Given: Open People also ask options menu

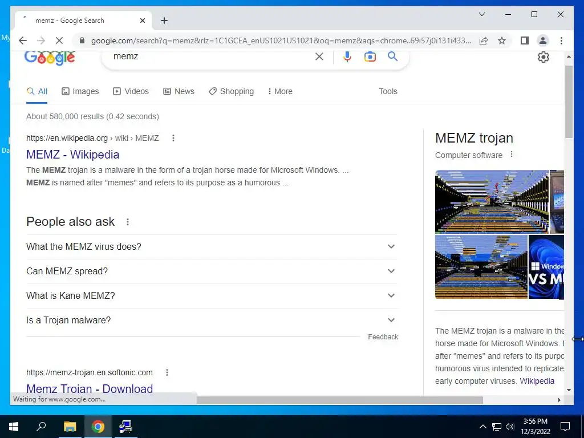Looking at the screenshot, I should tap(128, 222).
